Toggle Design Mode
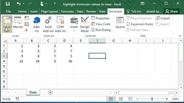184x103 pixels. click(85, 24)
